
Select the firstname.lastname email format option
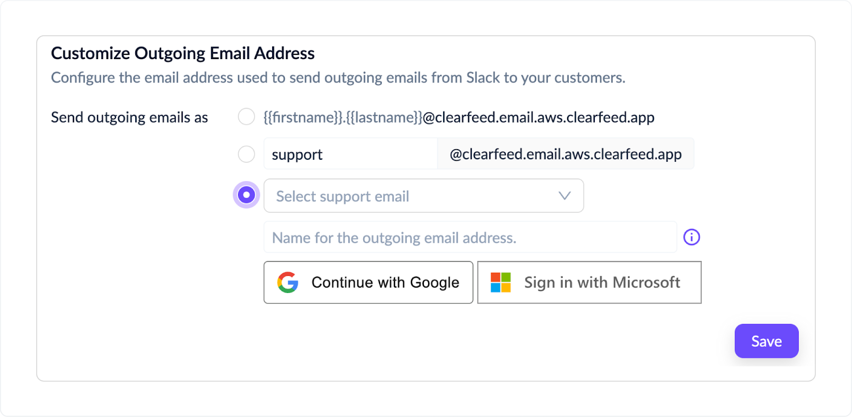(246, 117)
